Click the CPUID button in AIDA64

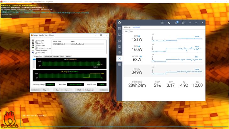click(x=79, y=90)
